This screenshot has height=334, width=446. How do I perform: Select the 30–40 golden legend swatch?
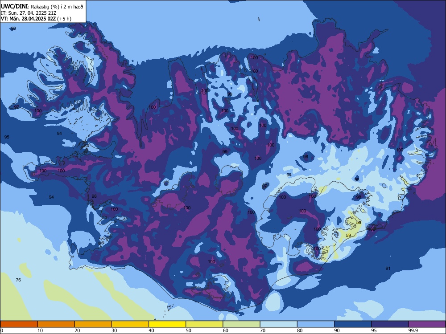130,324
